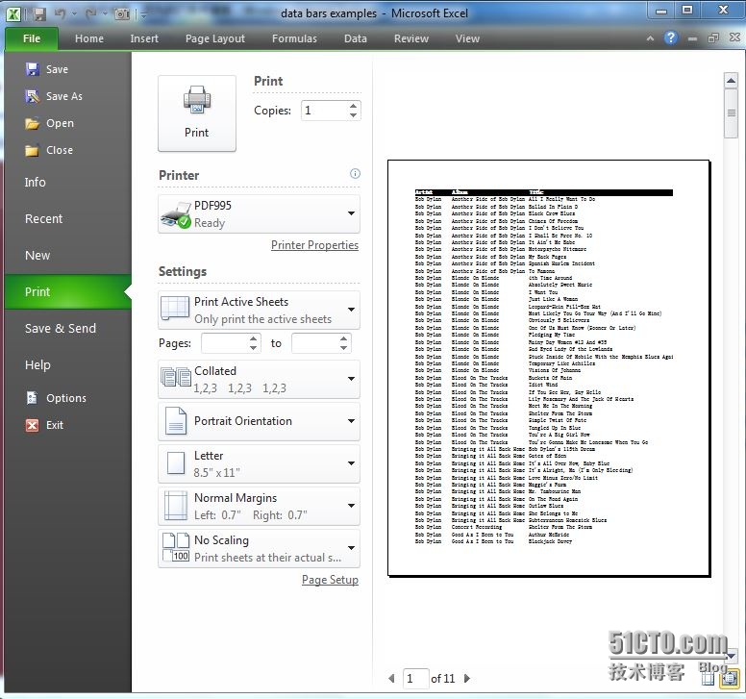Increase the Pages from value
This screenshot has height=699, width=746.
pyautogui.click(x=253, y=338)
